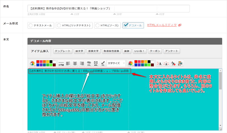227x133 pixels.
Task: Center align the text
Action: [x=75, y=63]
